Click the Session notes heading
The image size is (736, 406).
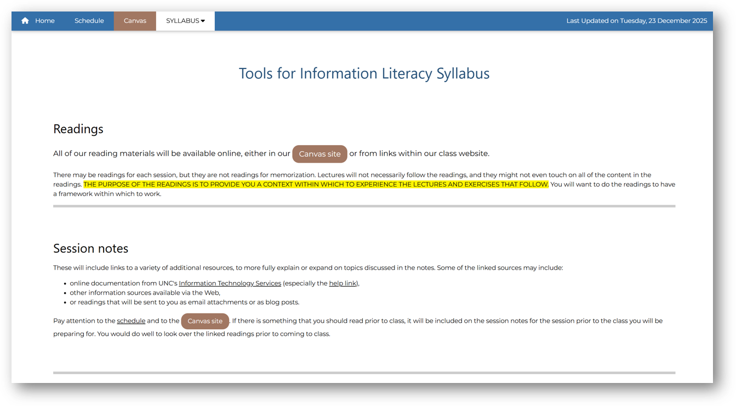90,248
